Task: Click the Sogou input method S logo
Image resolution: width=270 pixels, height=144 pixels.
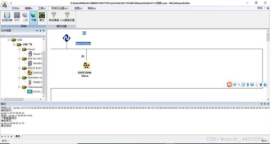Action: tap(229, 84)
